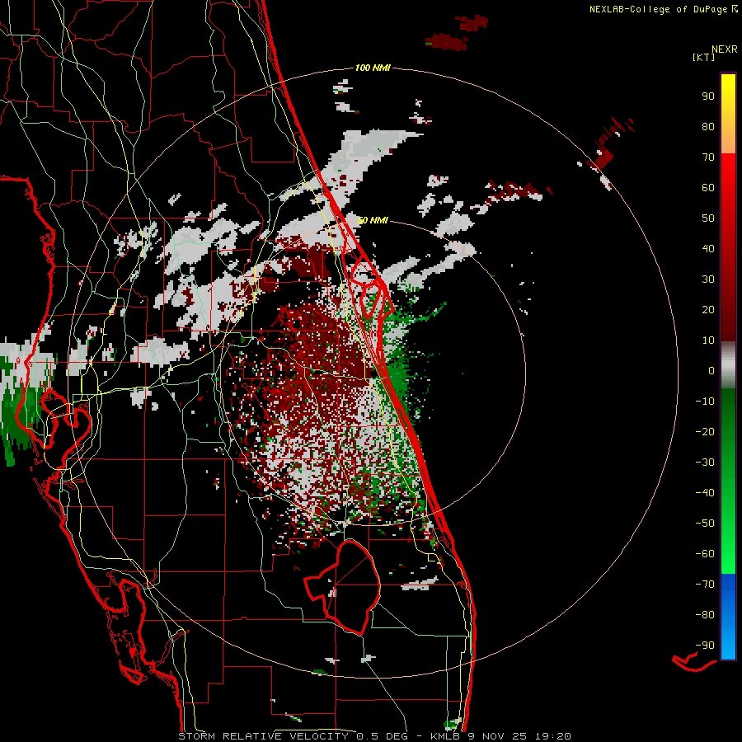Click the -80 scale value
The width and height of the screenshot is (742, 742).
coord(705,615)
